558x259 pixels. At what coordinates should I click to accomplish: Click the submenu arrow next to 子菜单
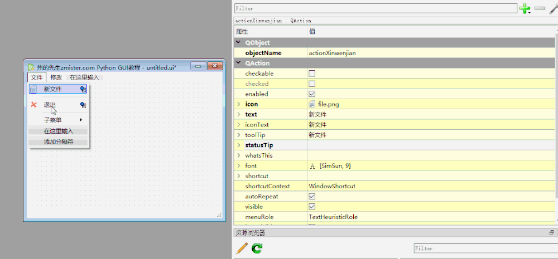(81, 120)
